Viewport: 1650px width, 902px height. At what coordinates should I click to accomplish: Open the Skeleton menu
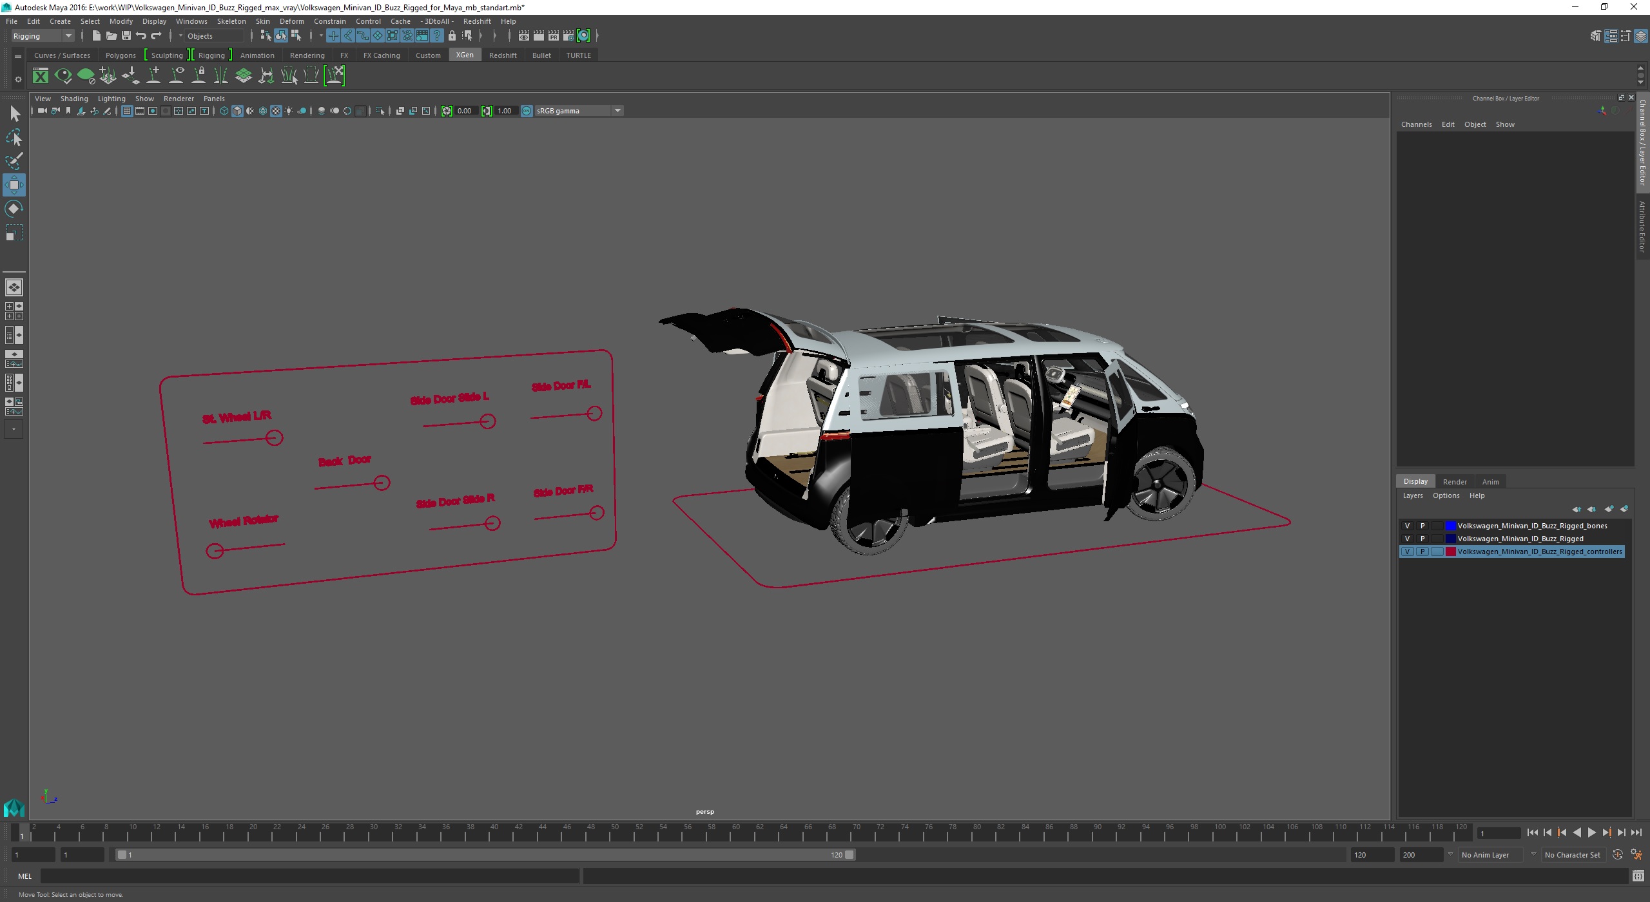pos(231,21)
